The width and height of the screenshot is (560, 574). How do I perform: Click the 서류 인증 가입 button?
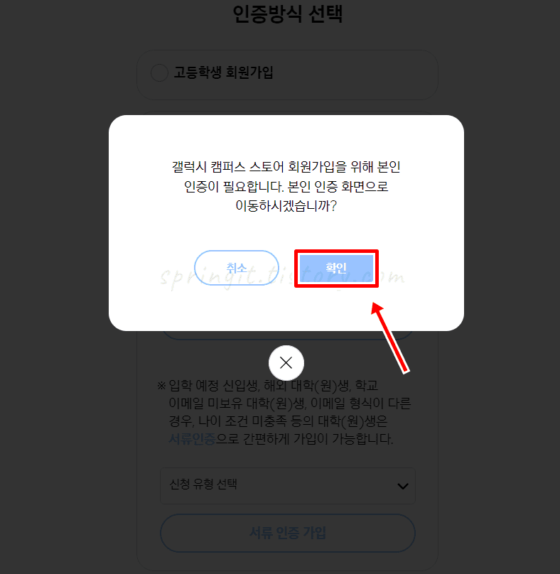(288, 533)
